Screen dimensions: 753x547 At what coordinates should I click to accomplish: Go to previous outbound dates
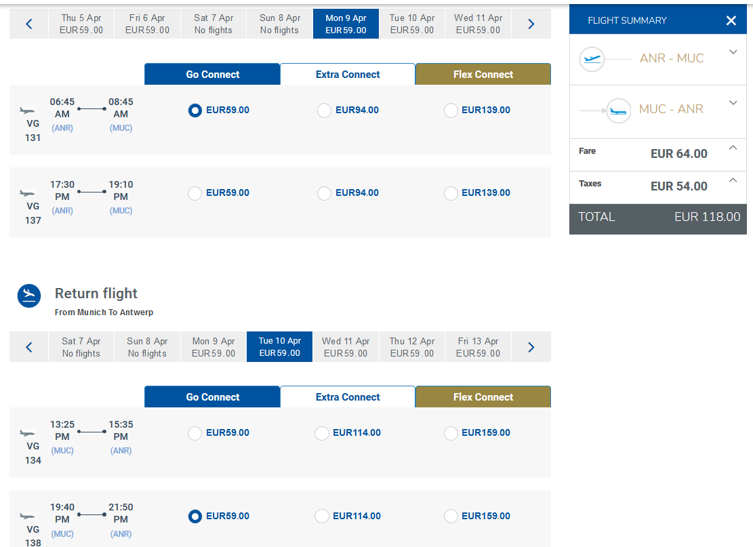pyautogui.click(x=29, y=24)
